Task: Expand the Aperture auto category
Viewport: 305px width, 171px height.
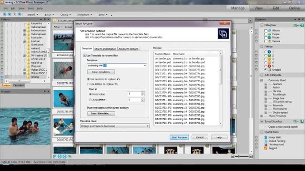Action: (266, 84)
